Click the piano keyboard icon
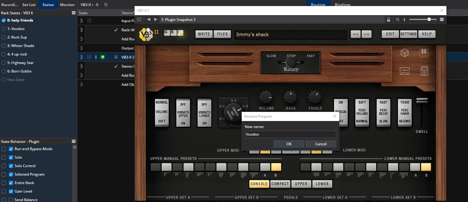468x202 pixels. tap(424, 53)
